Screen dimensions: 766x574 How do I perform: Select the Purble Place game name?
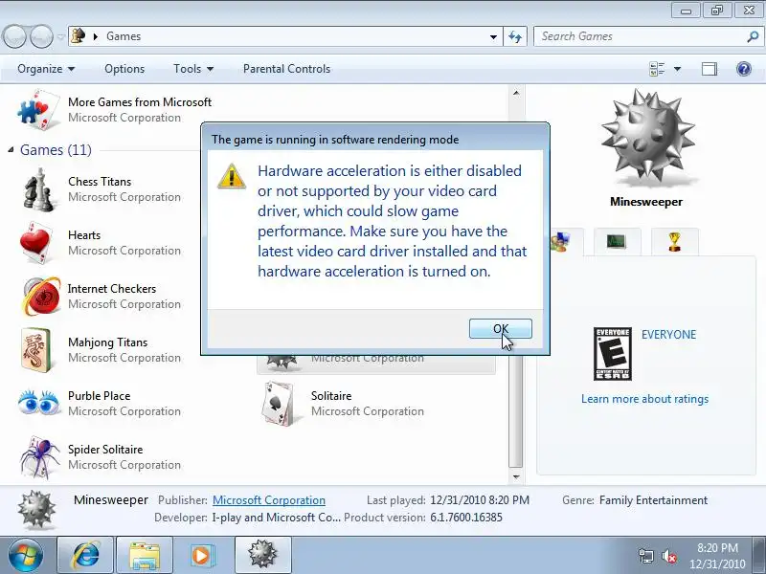pos(100,396)
